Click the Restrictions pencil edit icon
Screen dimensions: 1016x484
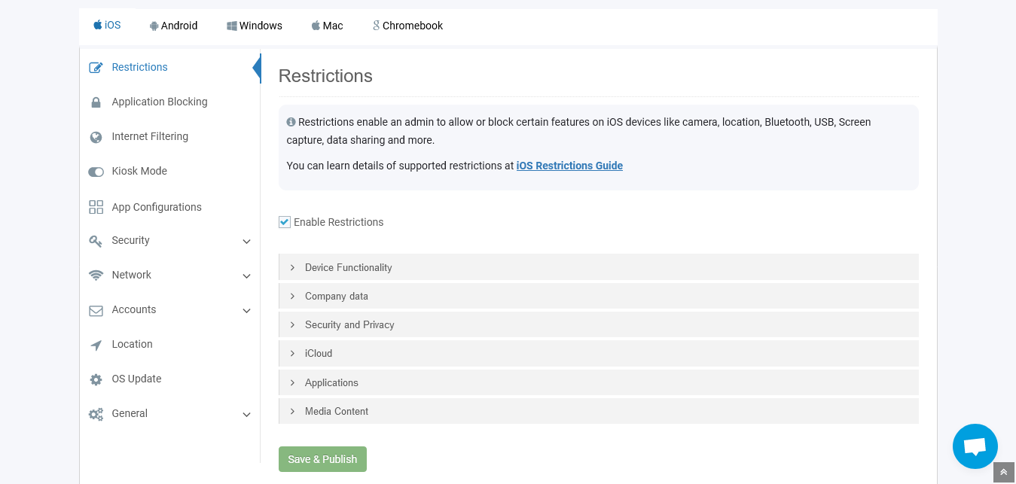tap(96, 68)
